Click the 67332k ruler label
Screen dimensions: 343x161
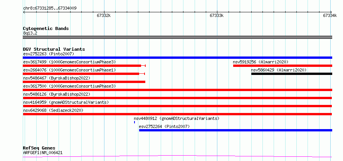(x=104, y=15)
